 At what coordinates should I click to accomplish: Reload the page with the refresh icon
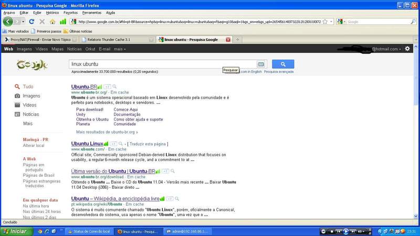31,22
